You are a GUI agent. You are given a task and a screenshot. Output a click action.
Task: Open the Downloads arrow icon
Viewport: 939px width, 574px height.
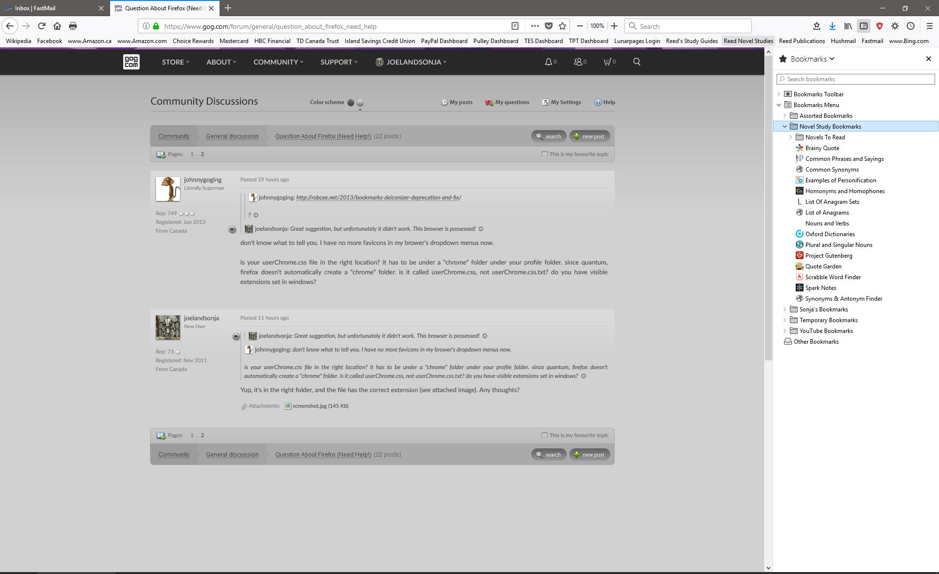832,26
